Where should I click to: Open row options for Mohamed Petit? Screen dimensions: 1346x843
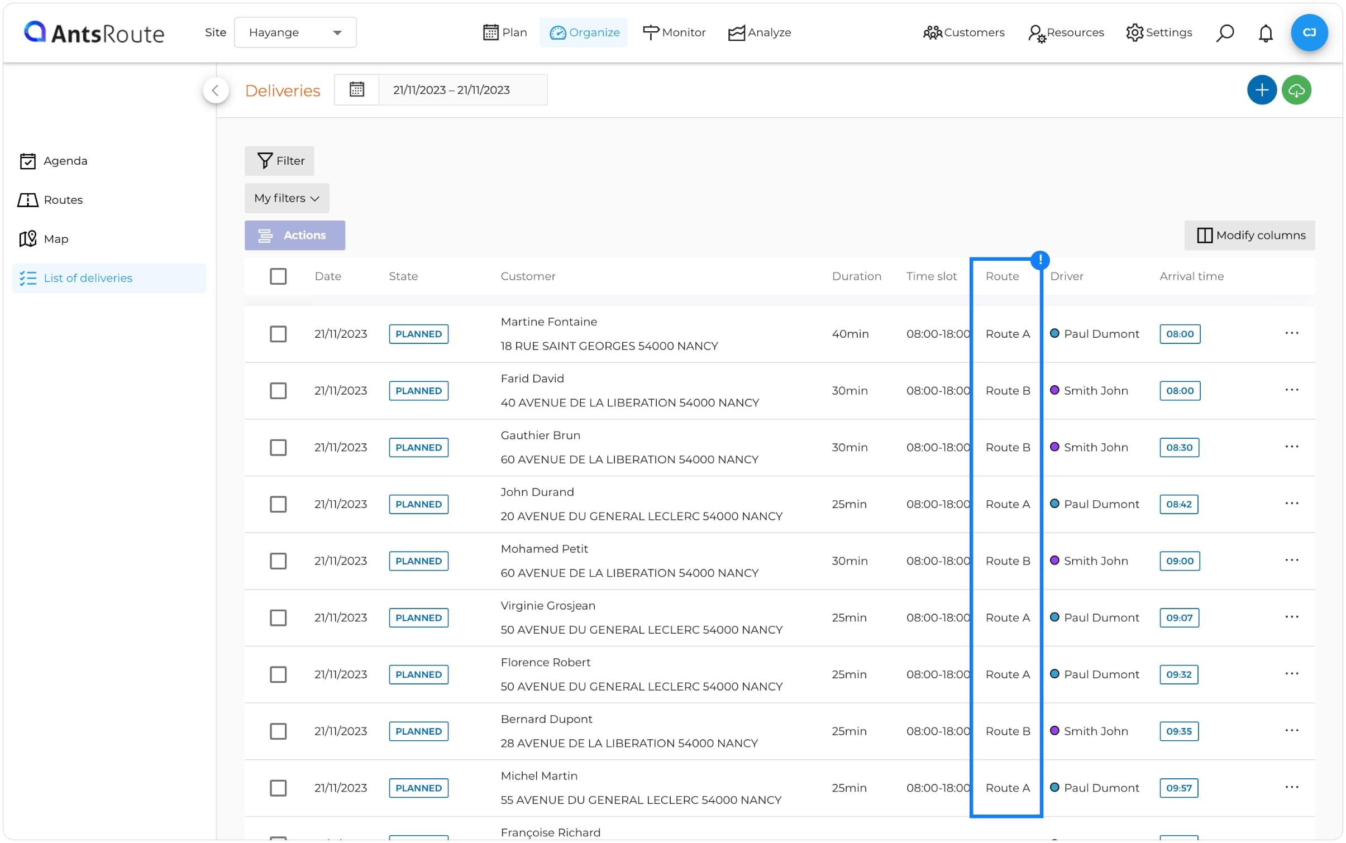pos(1291,560)
